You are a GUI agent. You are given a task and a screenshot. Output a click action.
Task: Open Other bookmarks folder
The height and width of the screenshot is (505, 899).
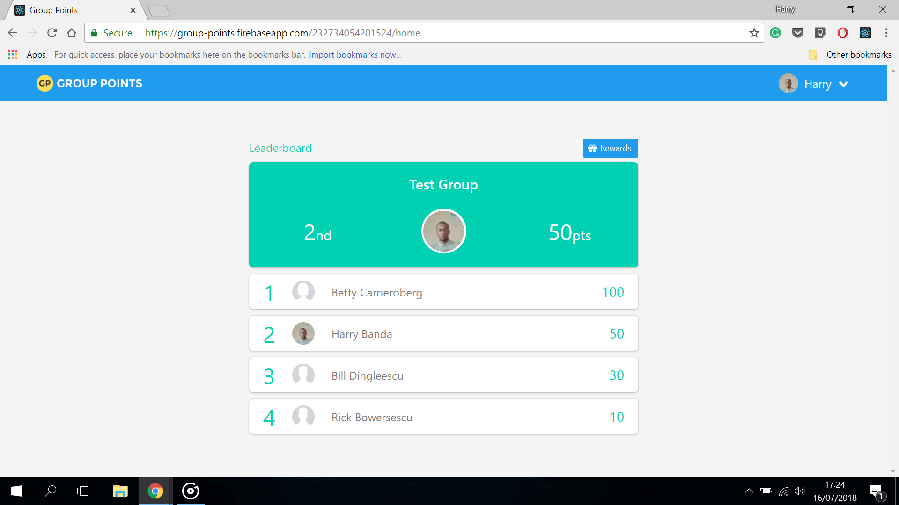(850, 55)
